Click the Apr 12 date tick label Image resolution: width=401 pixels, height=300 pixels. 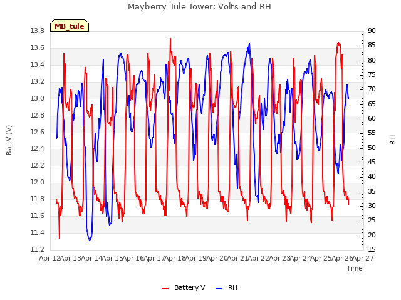point(49,258)
